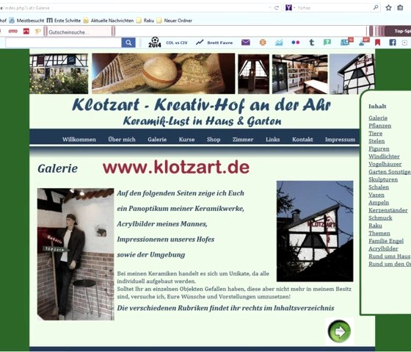Open the Windlichter sidebar link
This screenshot has width=411, height=352.
[x=384, y=157]
